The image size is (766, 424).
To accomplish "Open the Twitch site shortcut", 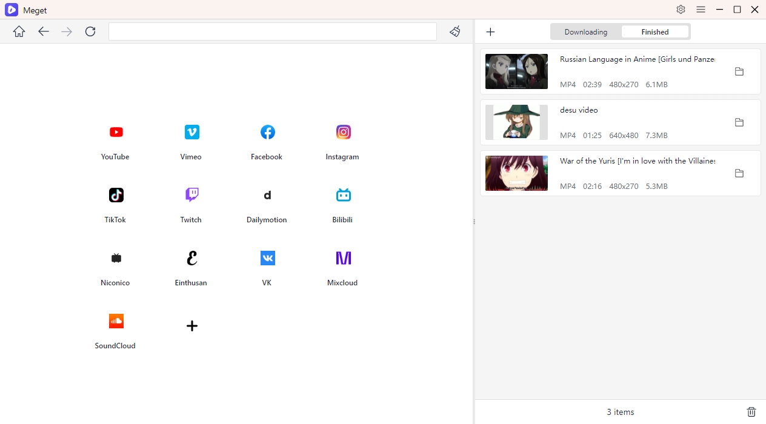I will (191, 195).
